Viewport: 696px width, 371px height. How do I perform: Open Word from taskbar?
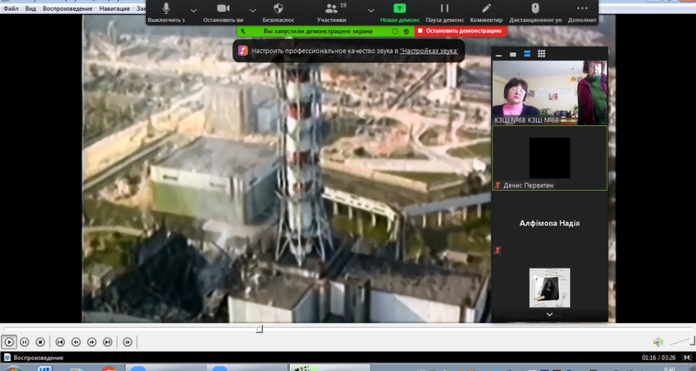click(44, 368)
